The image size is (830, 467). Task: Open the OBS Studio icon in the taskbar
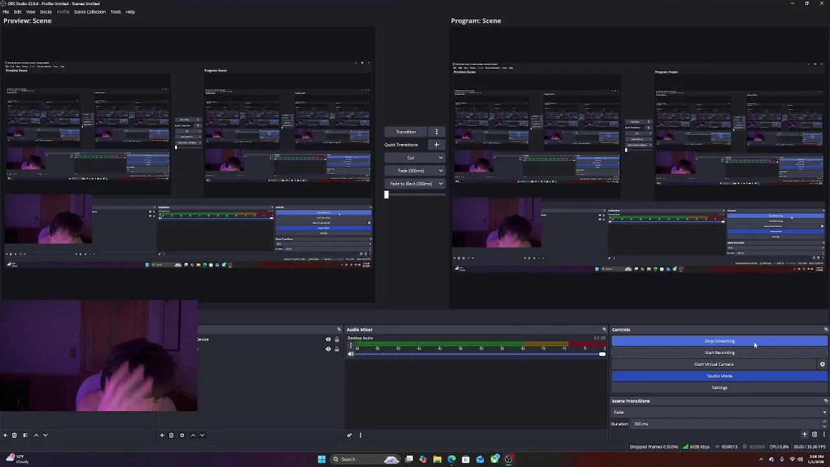pyautogui.click(x=509, y=459)
